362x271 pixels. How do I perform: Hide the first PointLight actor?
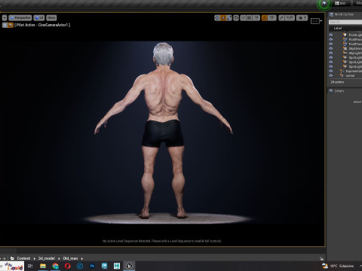[x=331, y=35]
